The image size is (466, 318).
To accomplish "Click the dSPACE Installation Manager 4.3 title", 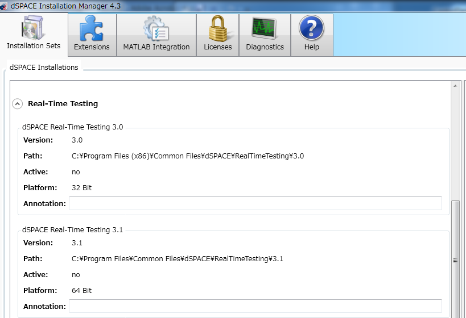I will tap(65, 6).
